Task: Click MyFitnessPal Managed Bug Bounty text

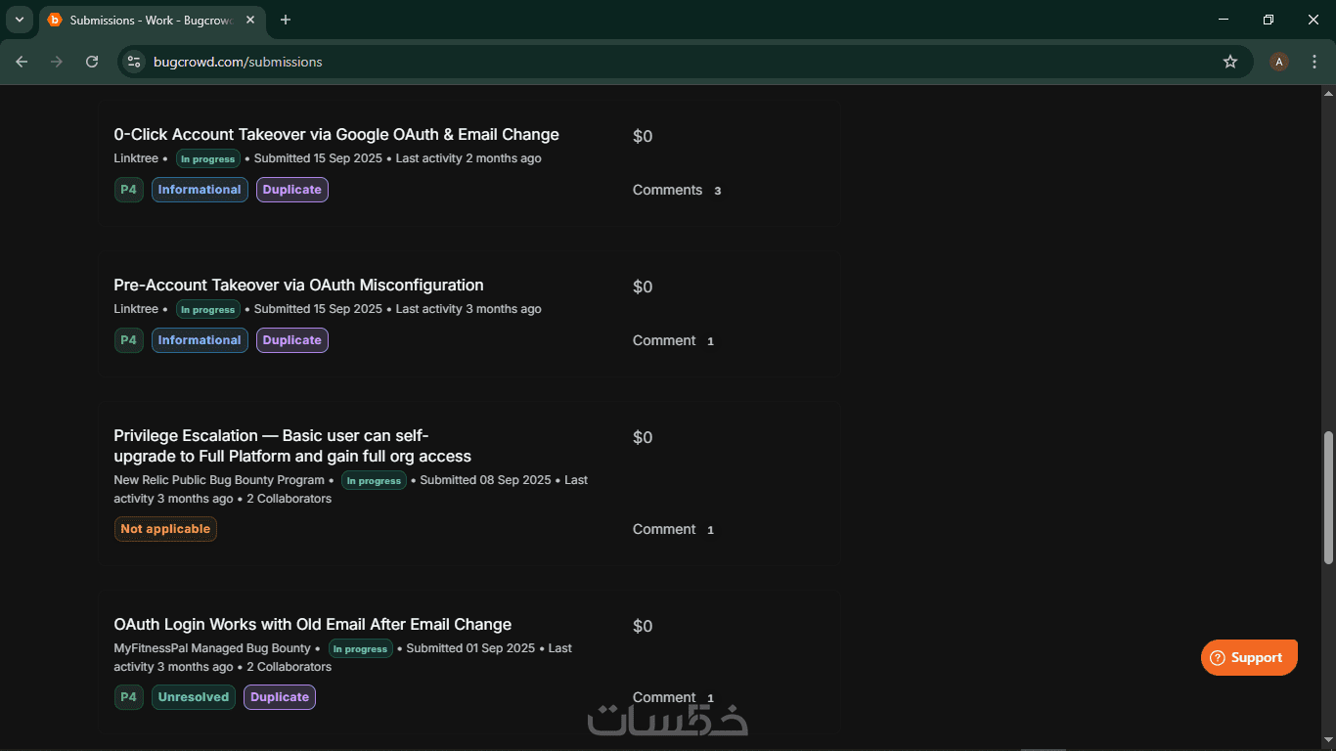Action: pyautogui.click(x=212, y=648)
